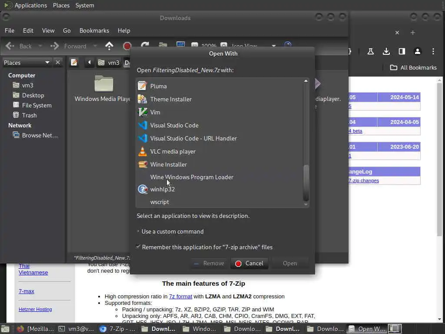Open the Edit menu
The width and height of the screenshot is (445, 334).
tap(28, 30)
